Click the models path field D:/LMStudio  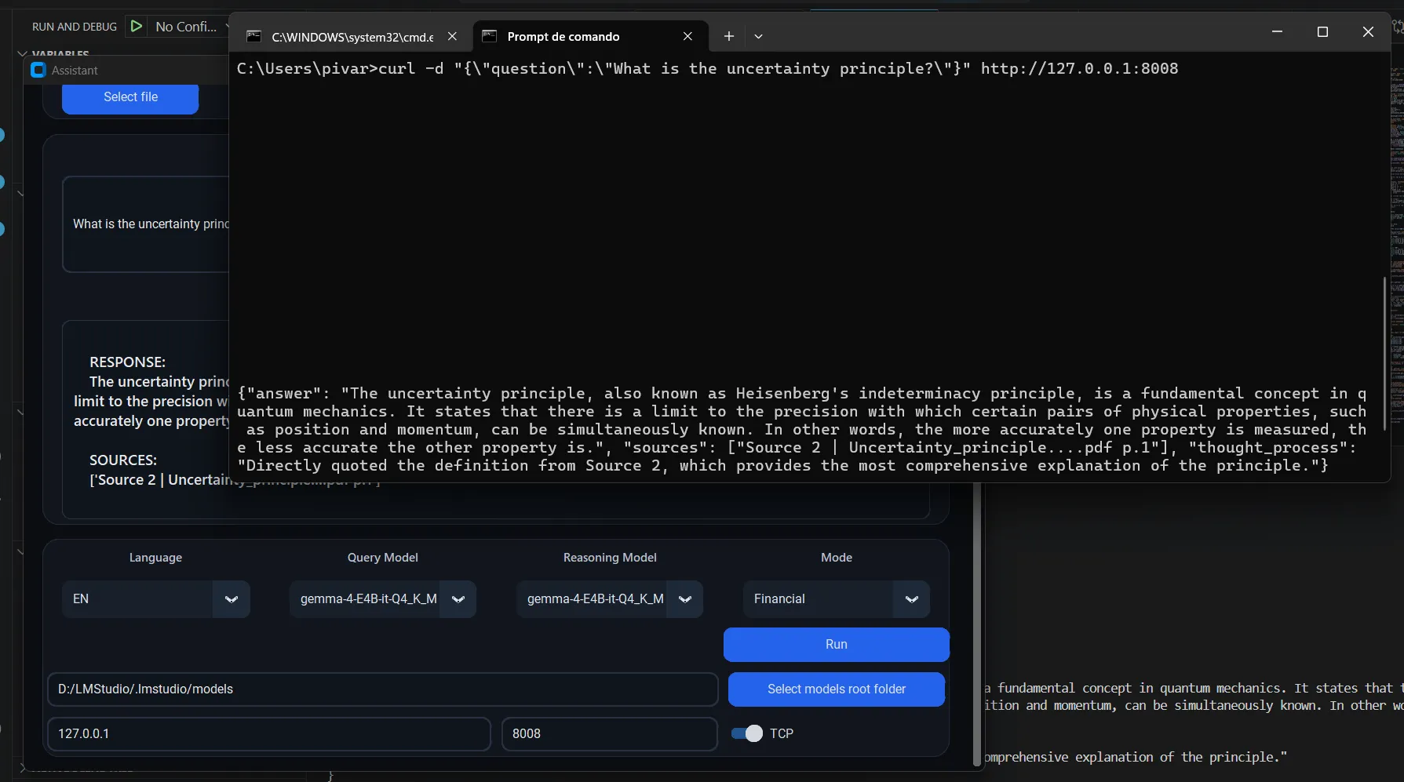(382, 689)
